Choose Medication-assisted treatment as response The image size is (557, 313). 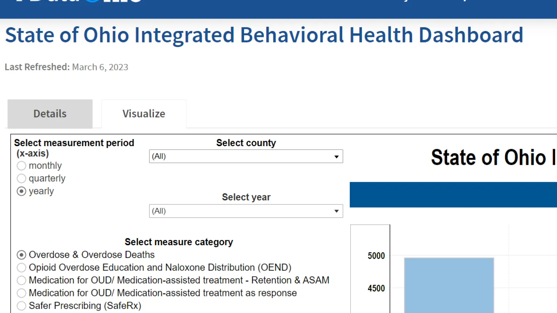pyautogui.click(x=22, y=293)
